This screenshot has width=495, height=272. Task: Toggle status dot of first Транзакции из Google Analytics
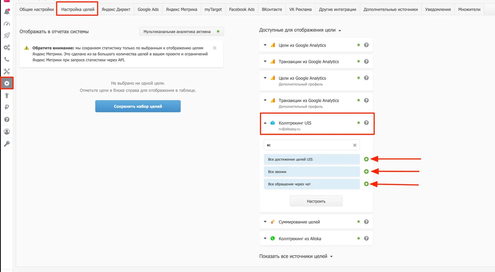point(358,61)
